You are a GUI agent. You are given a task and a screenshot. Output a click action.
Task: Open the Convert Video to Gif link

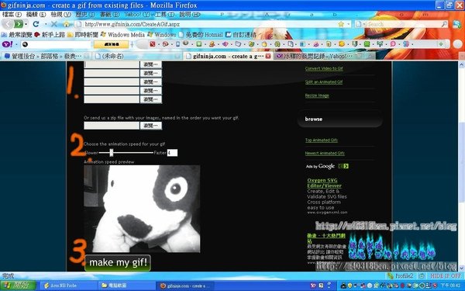[324, 68]
